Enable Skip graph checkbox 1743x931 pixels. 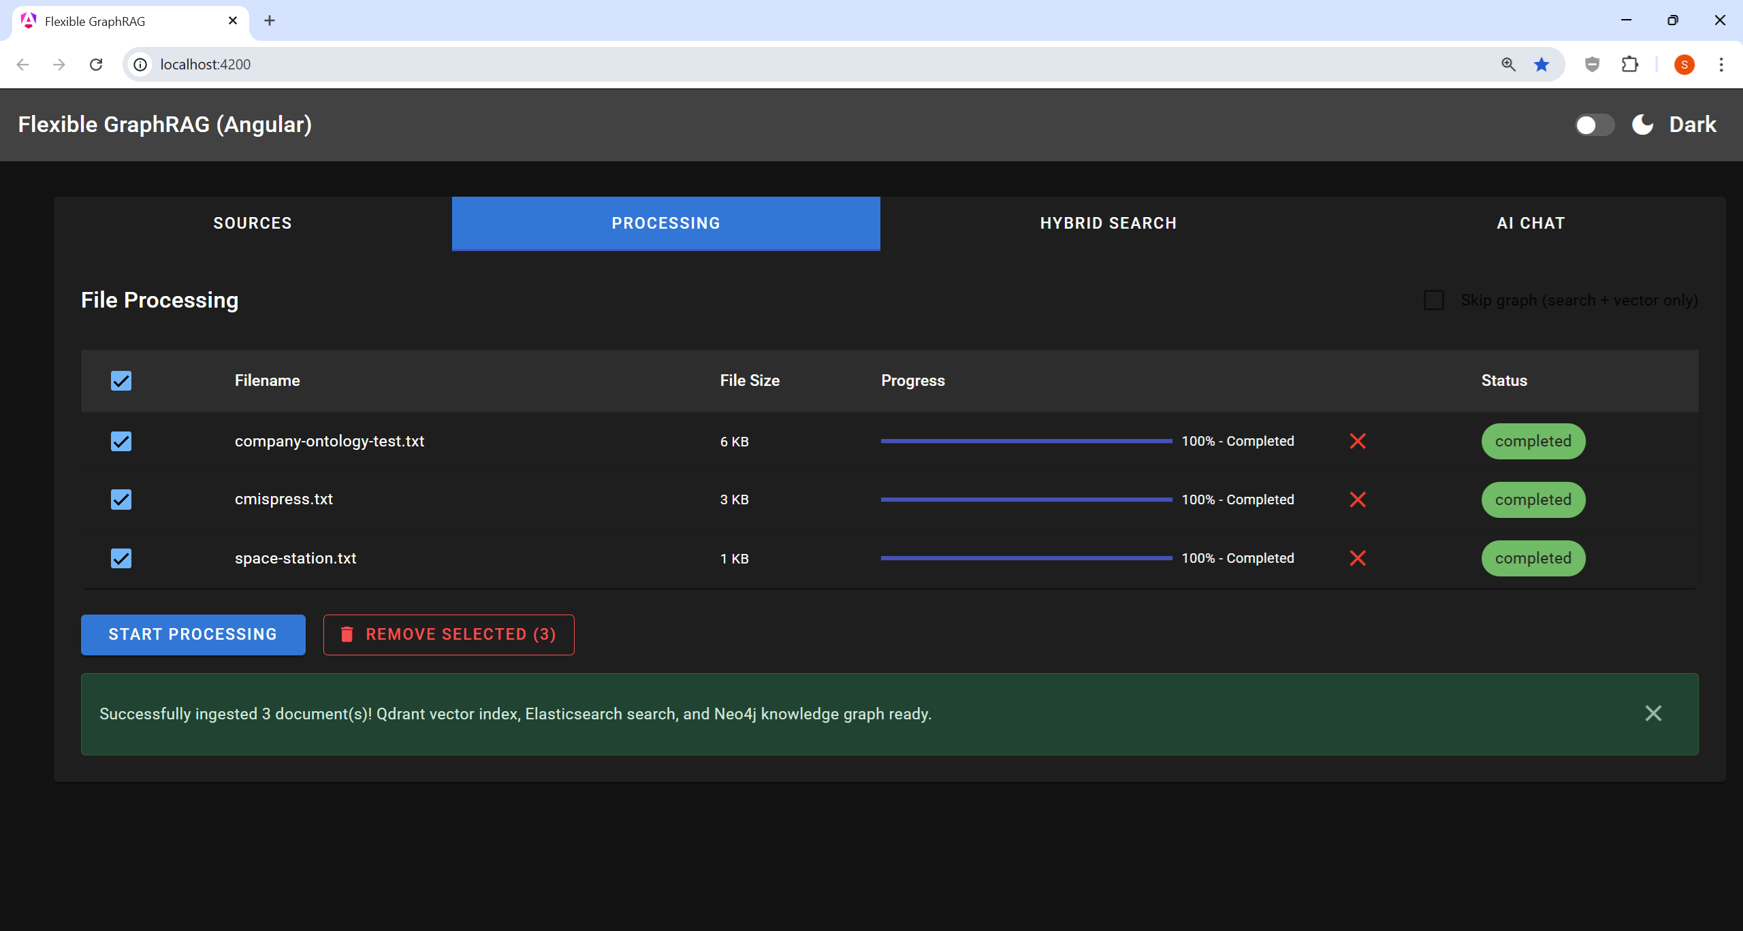pyautogui.click(x=1434, y=300)
